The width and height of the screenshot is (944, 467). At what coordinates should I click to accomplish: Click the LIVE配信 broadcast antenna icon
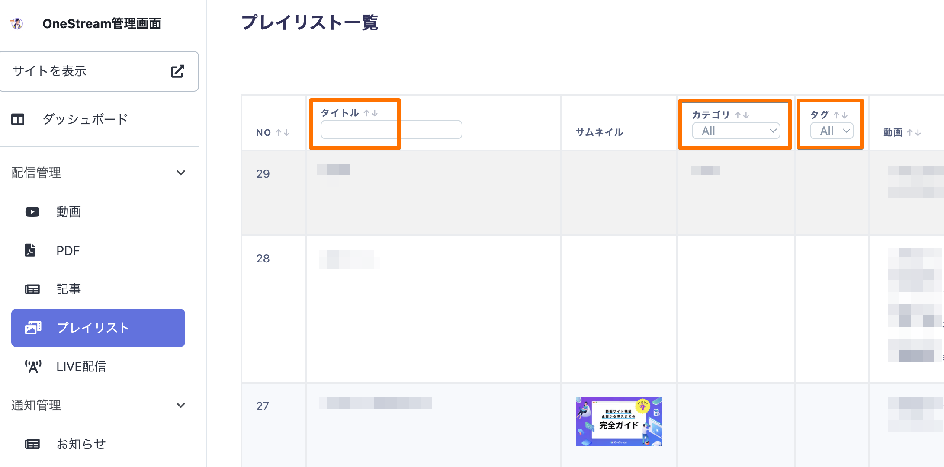(33, 367)
